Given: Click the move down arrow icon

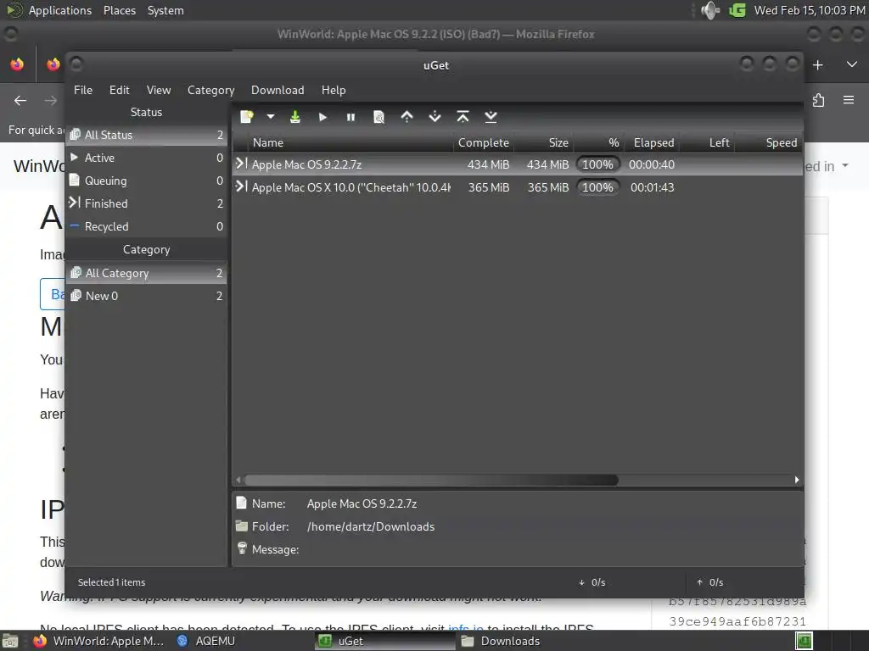Looking at the screenshot, I should 435,117.
